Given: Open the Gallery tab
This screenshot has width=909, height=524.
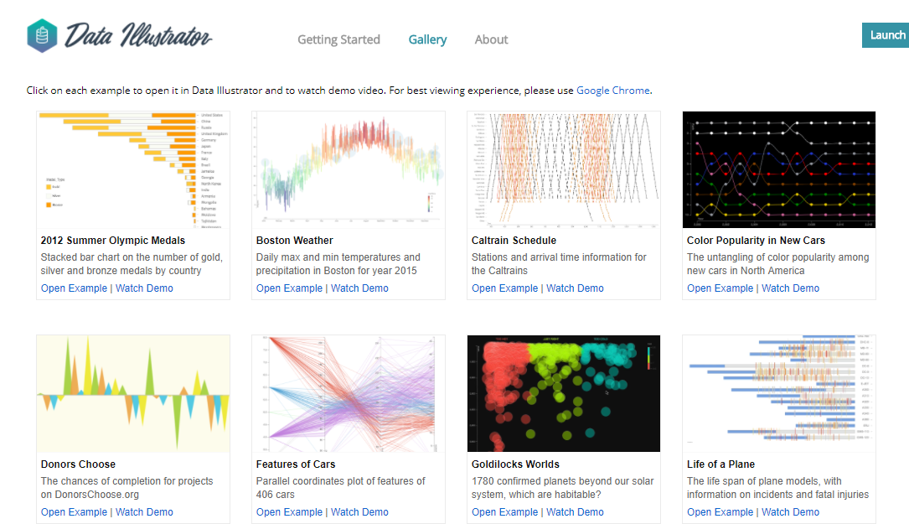Looking at the screenshot, I should [427, 39].
